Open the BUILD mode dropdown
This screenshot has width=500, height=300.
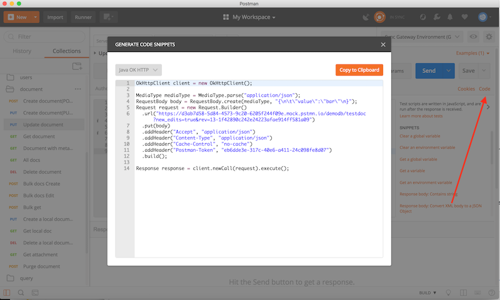coord(427,292)
